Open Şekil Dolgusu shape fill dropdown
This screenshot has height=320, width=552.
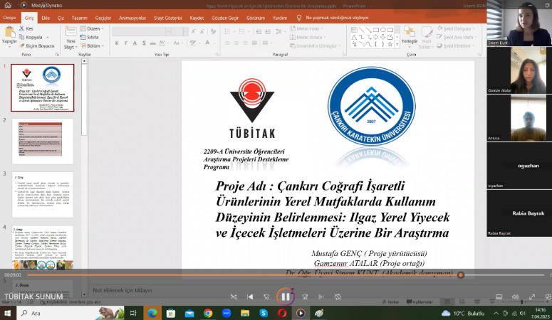point(456,28)
